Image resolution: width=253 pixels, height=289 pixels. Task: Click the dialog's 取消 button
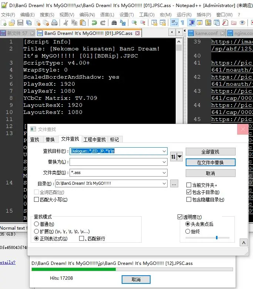click(210, 173)
